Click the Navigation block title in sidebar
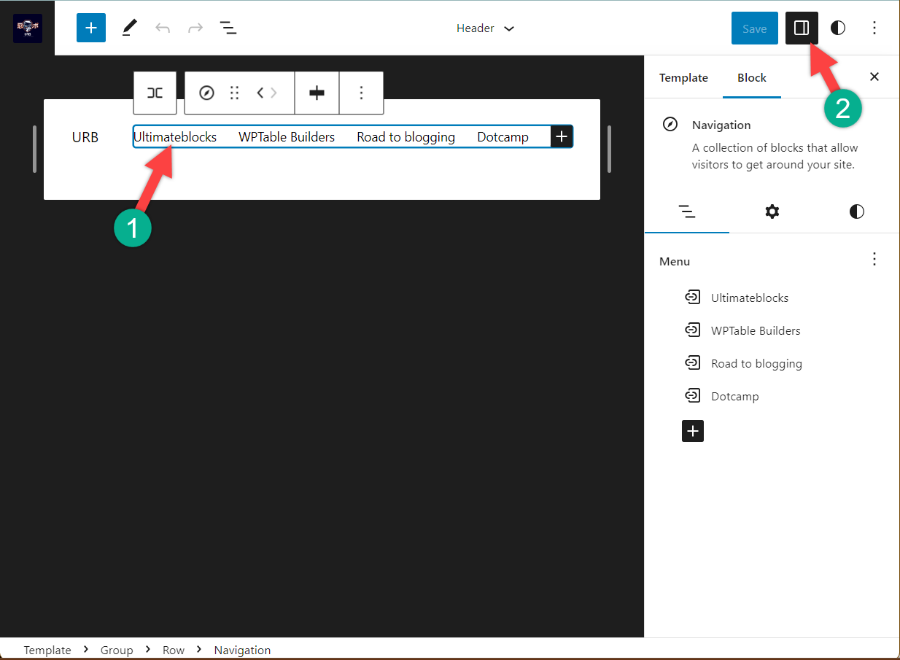 [721, 125]
